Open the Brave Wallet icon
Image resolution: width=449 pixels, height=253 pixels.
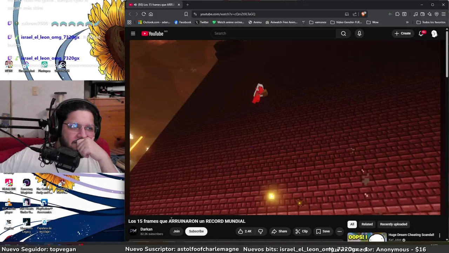point(422,14)
